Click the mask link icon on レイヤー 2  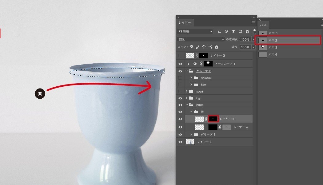(197, 56)
